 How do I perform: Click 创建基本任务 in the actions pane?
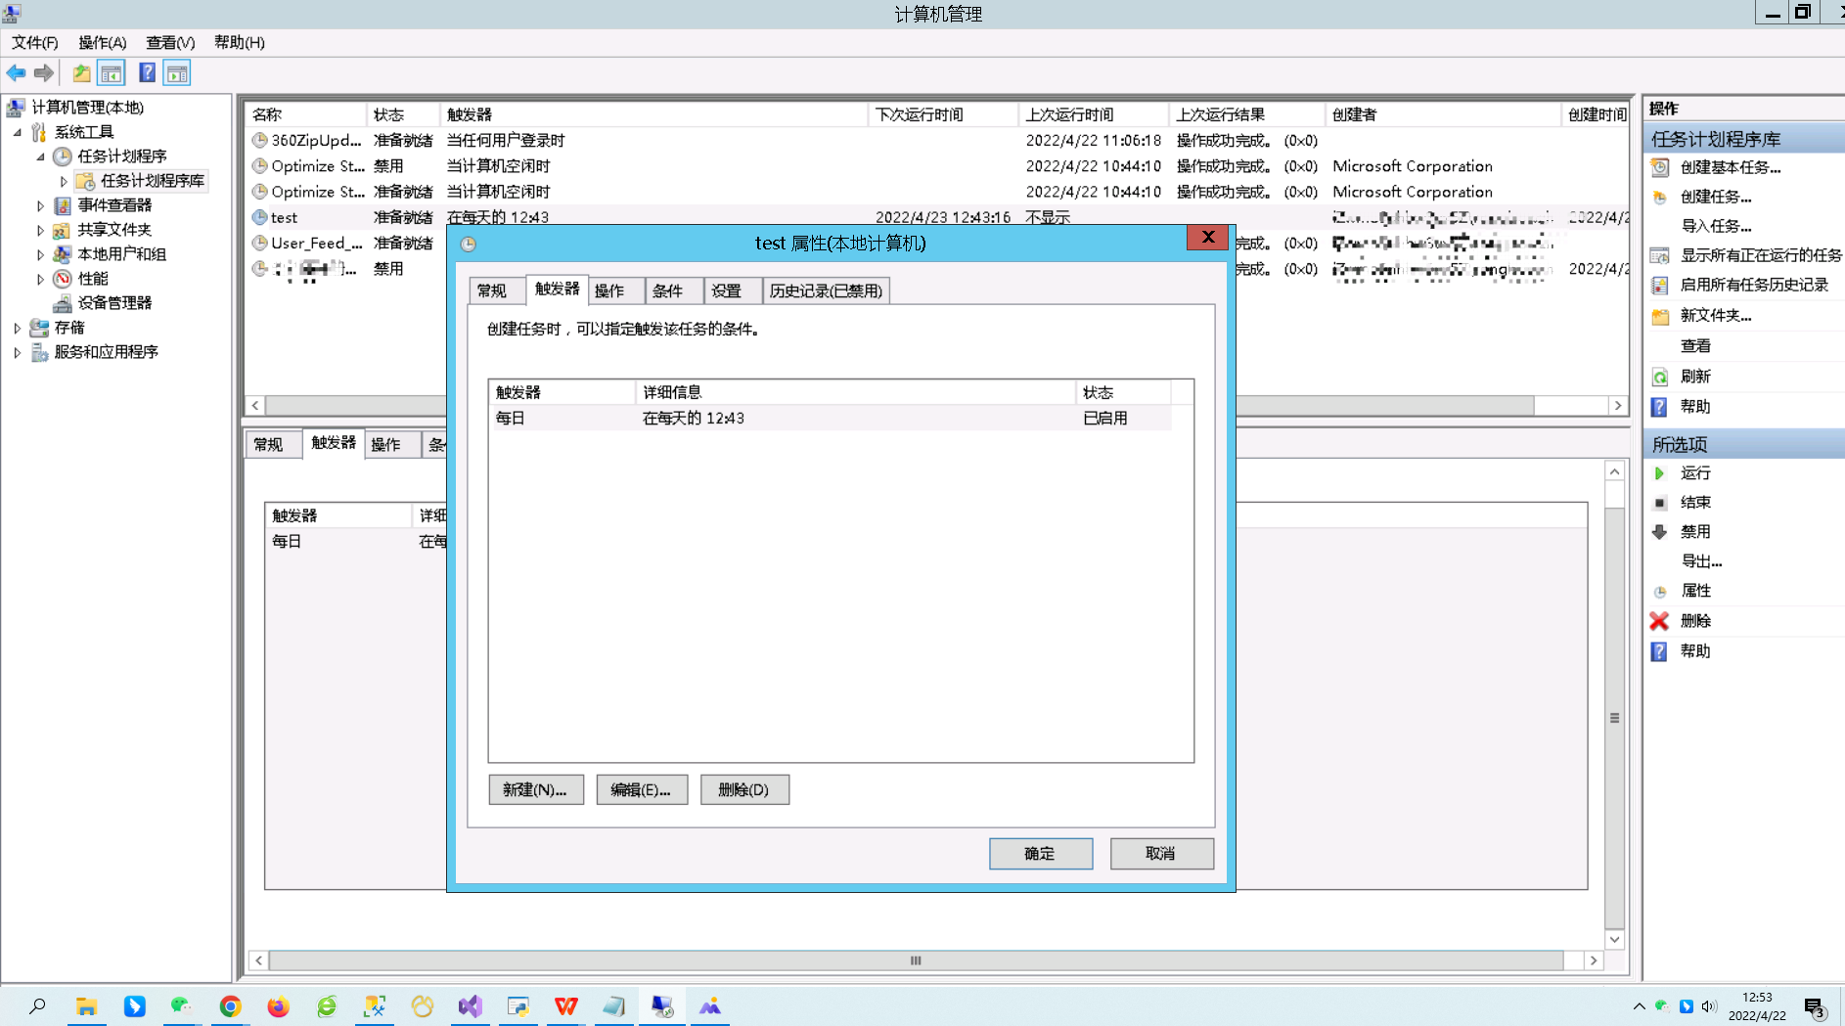[x=1730, y=167]
